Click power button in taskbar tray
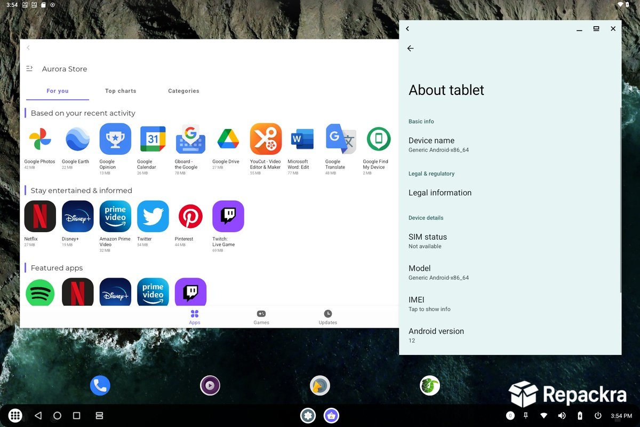Viewport: 640px width, 427px height. click(598, 416)
